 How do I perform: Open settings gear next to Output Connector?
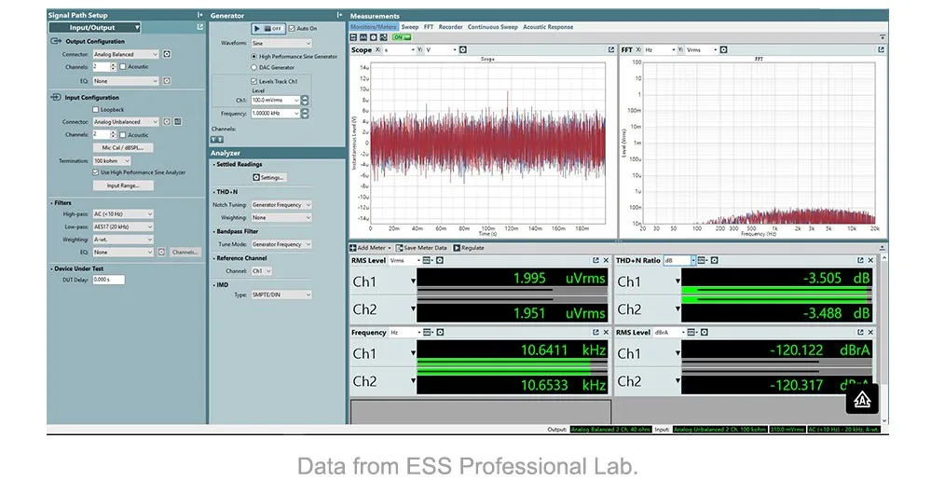click(167, 54)
